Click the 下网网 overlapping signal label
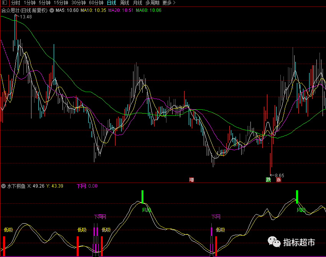 100,217
